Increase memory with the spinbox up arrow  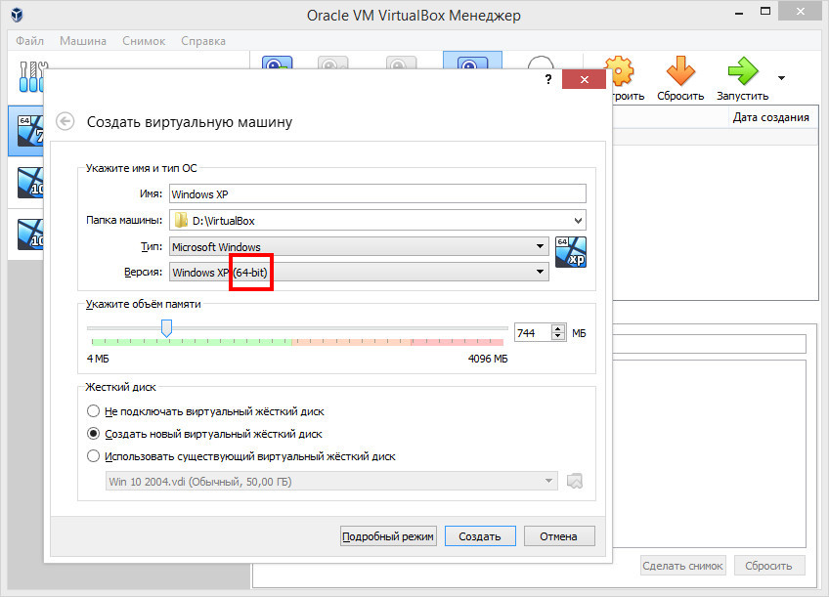click(558, 328)
